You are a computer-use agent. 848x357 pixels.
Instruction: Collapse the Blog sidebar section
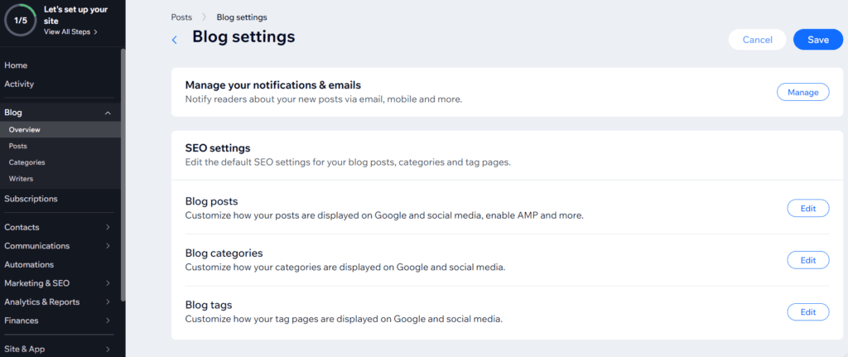pos(108,113)
